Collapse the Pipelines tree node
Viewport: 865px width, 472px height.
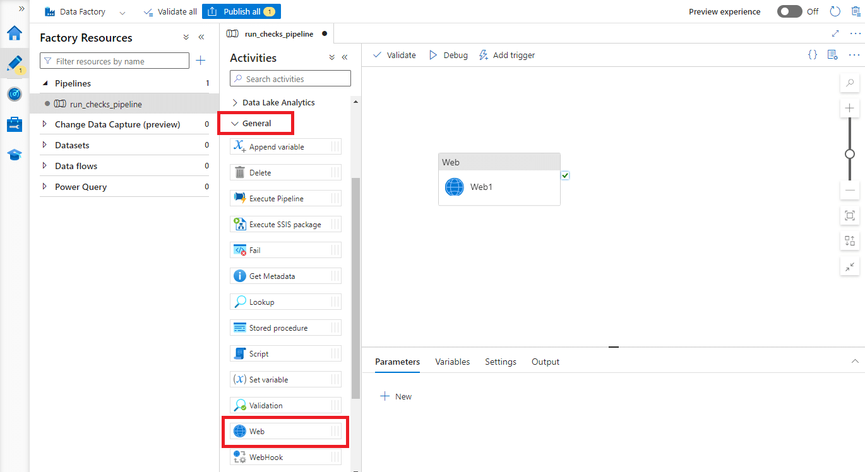pyautogui.click(x=45, y=83)
